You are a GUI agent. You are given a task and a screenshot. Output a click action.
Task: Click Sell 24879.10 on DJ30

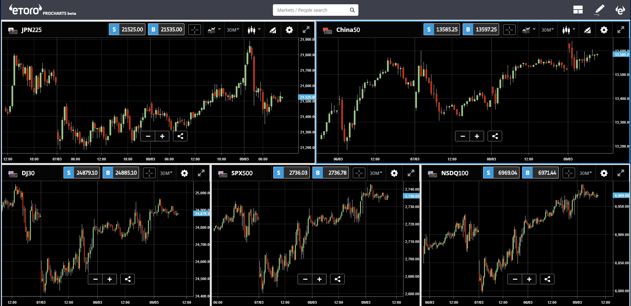pos(82,173)
